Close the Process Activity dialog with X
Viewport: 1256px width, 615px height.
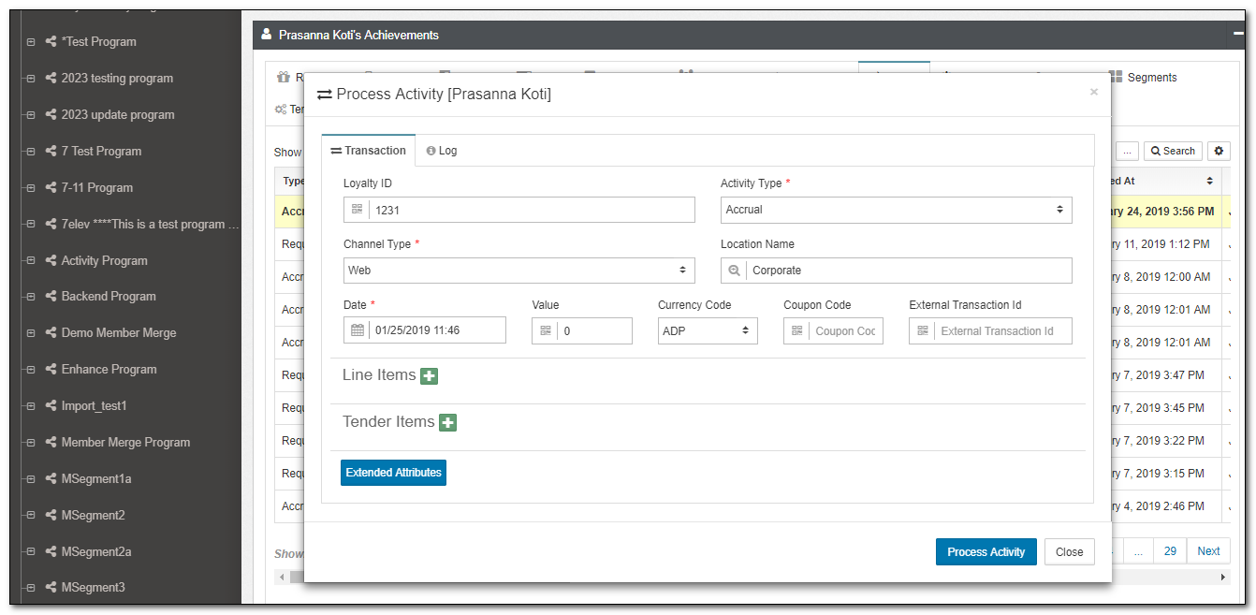(x=1093, y=92)
